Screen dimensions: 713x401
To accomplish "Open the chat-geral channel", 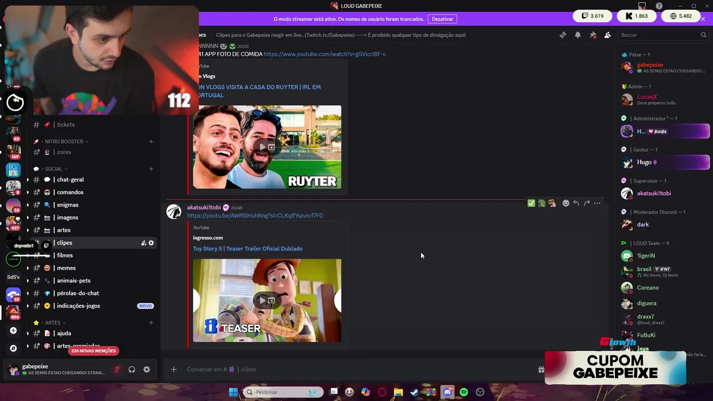I will tap(94, 179).
